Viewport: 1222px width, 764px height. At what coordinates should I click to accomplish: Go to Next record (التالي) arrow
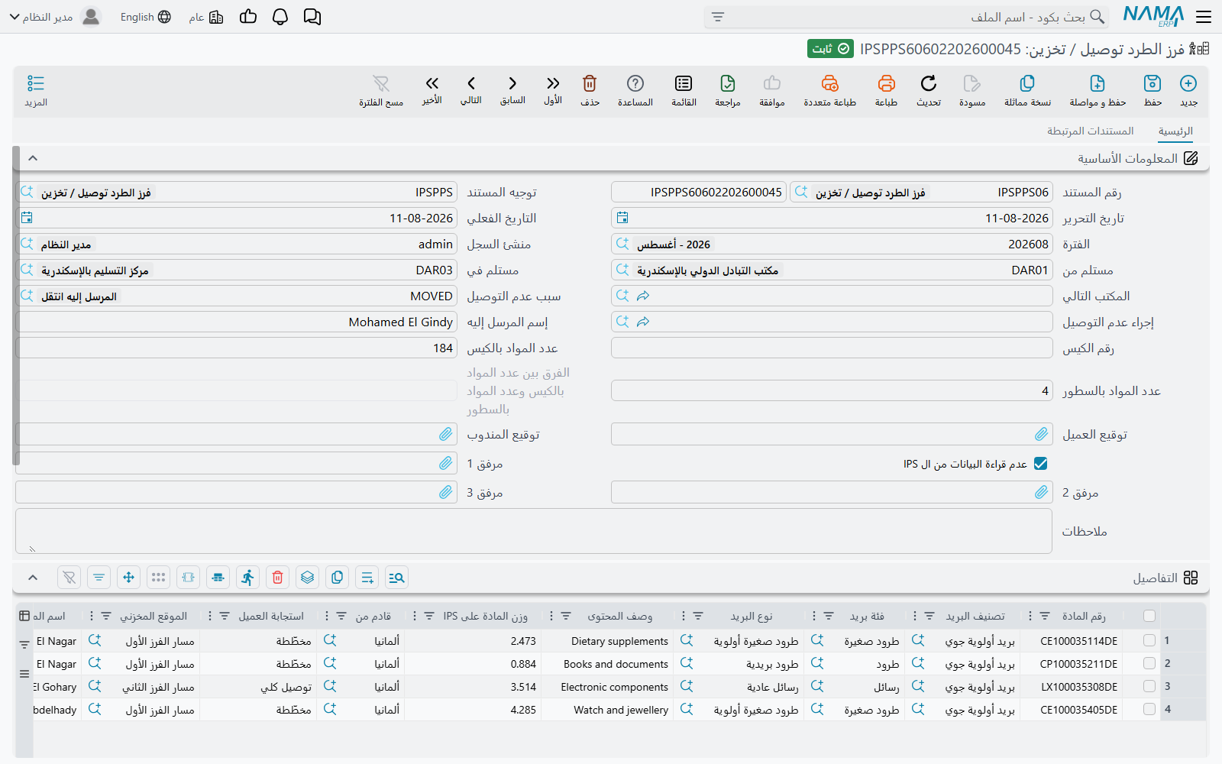tap(471, 83)
